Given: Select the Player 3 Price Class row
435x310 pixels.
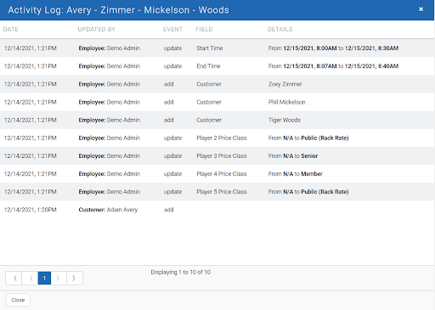Looking at the screenshot, I should click(x=217, y=155).
